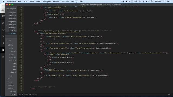Open Spotlight search magnifier
Screen dimensions: 173x97
[x=164, y=1]
